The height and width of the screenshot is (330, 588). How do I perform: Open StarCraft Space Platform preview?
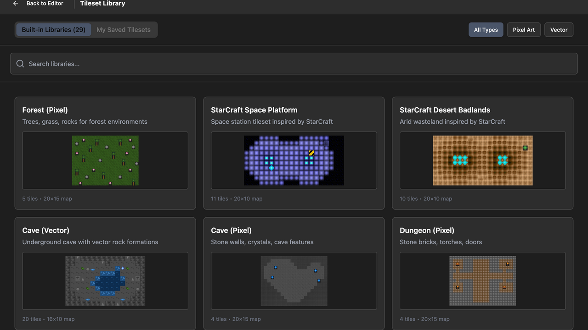pos(294,160)
